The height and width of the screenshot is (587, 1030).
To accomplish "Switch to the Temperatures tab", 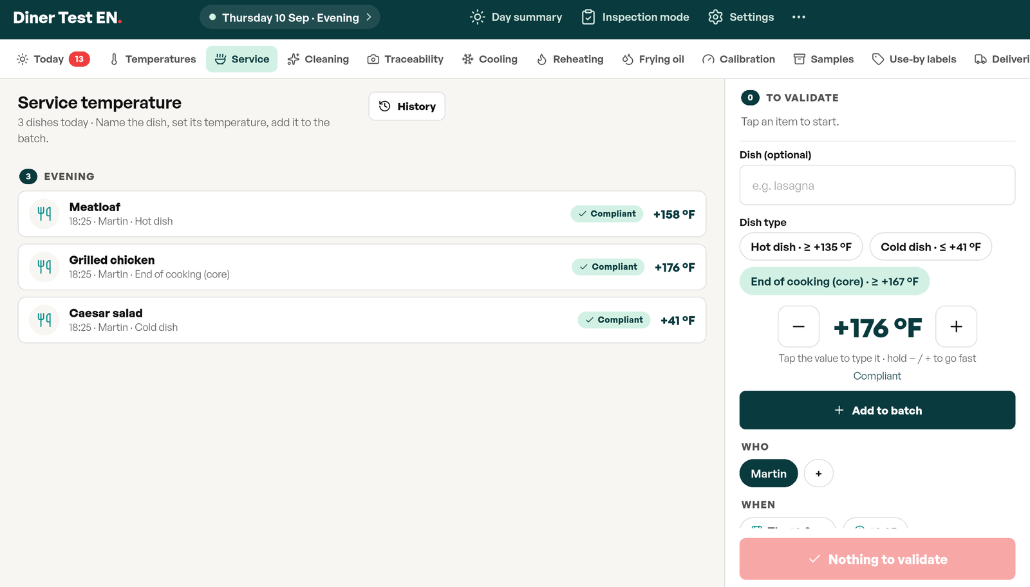I will (153, 59).
